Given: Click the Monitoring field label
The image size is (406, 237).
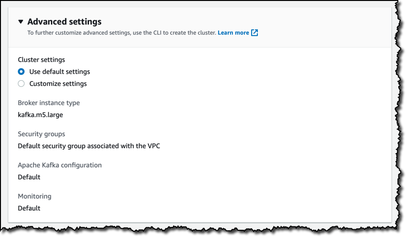Looking at the screenshot, I should click(x=35, y=196).
